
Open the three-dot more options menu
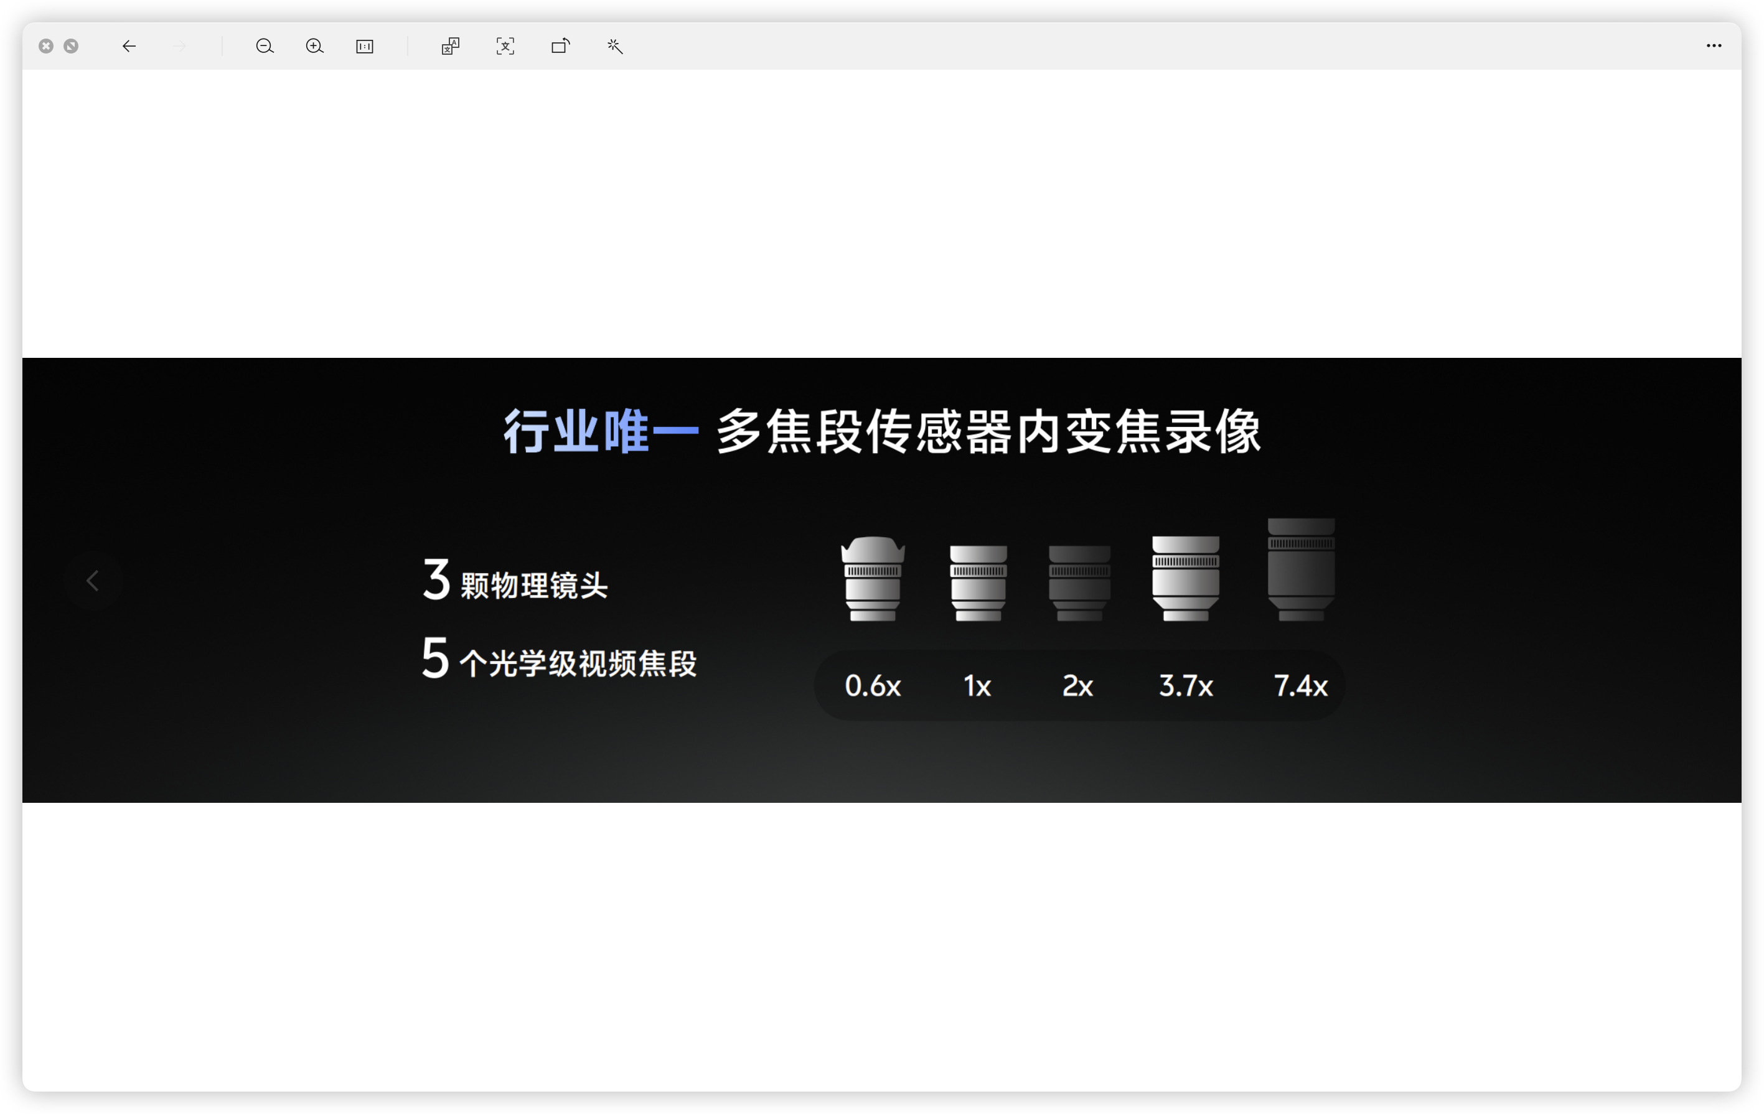pyautogui.click(x=1714, y=45)
